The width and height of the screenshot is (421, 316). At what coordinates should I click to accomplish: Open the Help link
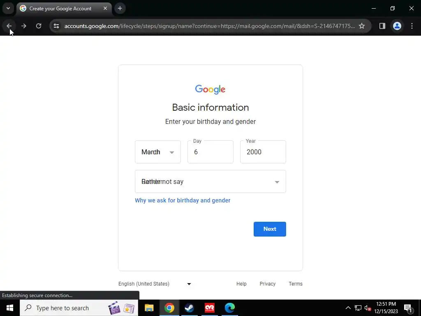coord(241,284)
